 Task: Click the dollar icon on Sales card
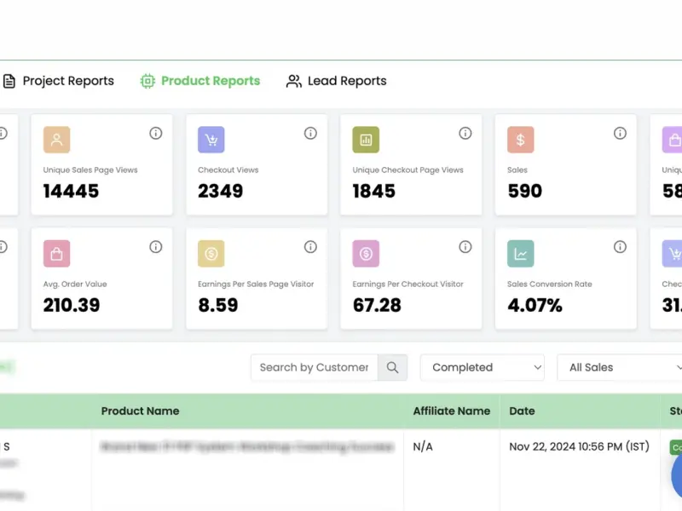(521, 140)
